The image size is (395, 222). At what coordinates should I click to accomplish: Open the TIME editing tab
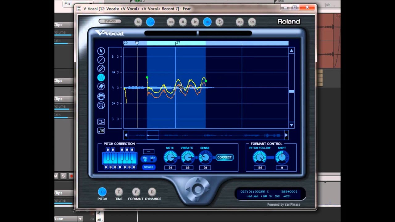click(119, 192)
